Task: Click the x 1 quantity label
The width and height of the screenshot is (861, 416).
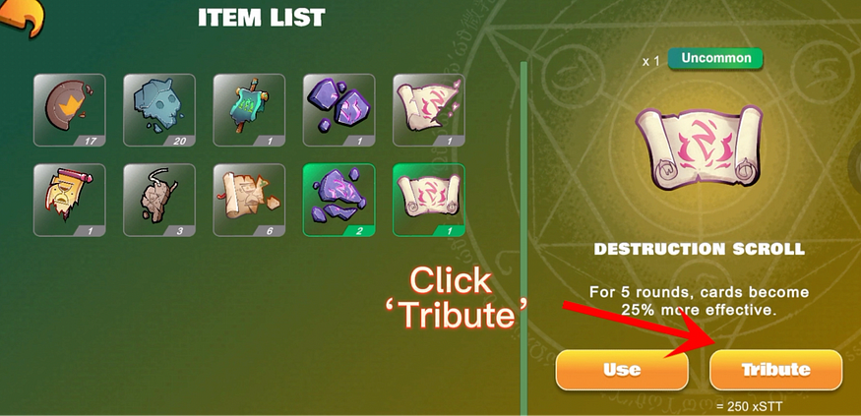Action: tap(650, 61)
